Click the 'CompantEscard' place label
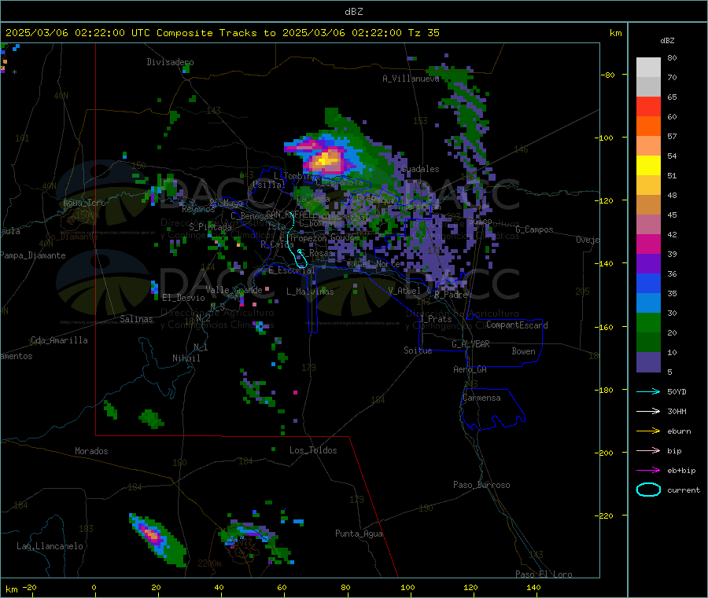The image size is (708, 598). pyautogui.click(x=517, y=325)
